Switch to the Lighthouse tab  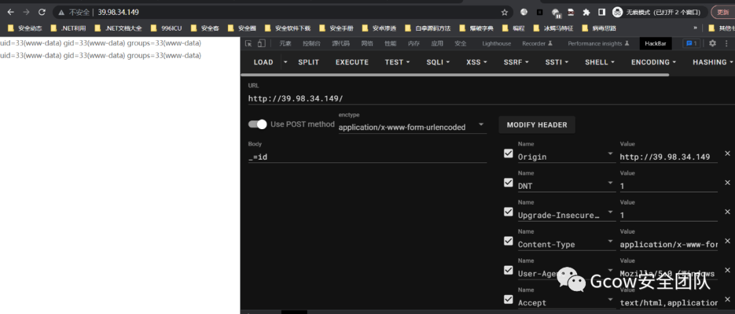pos(496,43)
